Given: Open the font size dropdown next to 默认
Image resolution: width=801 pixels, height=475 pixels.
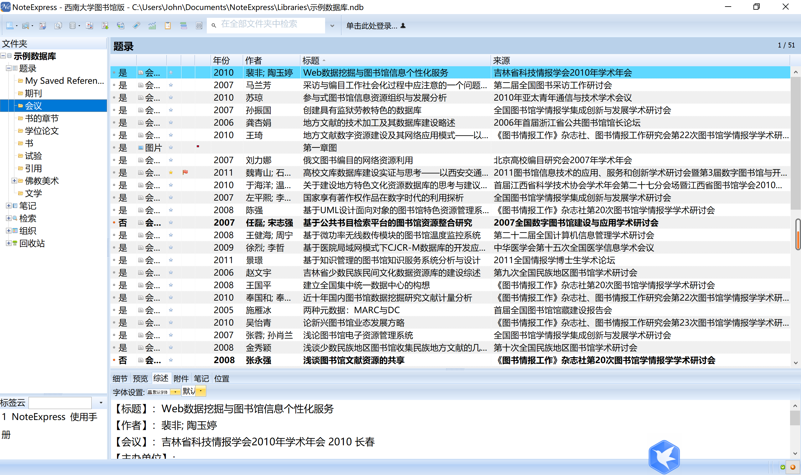Looking at the screenshot, I should click(x=201, y=391).
